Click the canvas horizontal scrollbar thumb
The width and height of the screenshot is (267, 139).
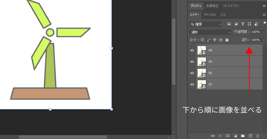coord(63,137)
